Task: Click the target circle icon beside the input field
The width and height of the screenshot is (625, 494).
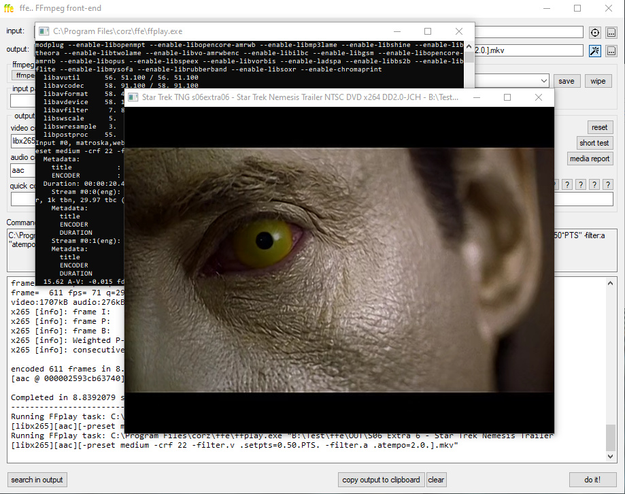Action: 594,33
